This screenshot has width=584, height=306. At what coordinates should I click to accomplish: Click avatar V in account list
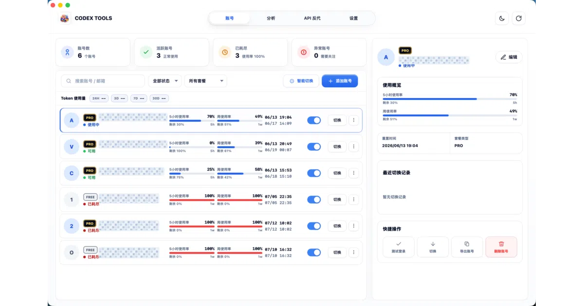[72, 147]
